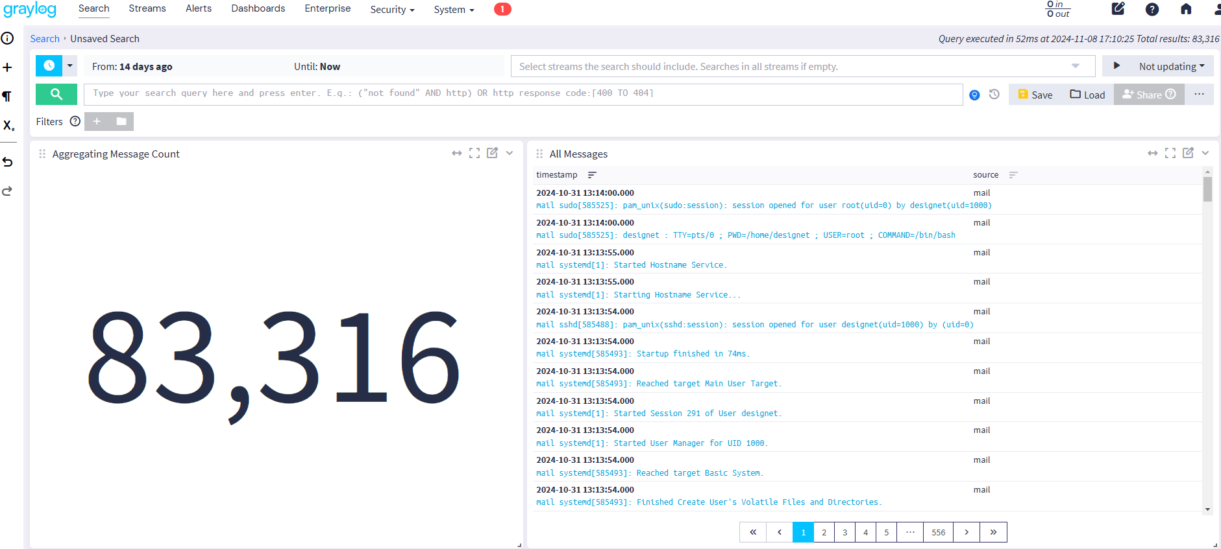Click the Save search button
Image resolution: width=1221 pixels, height=549 pixels.
pos(1035,95)
